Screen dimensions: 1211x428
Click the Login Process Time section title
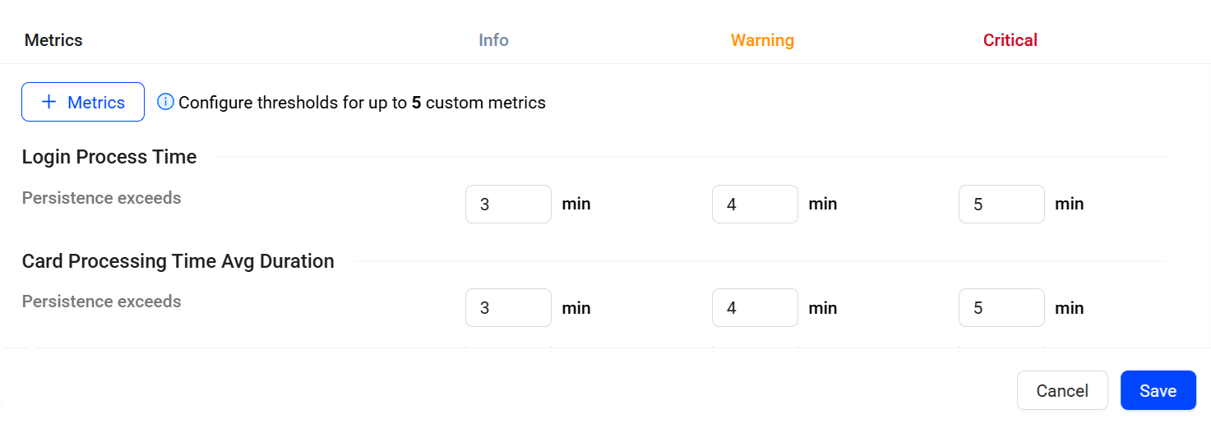tap(109, 157)
